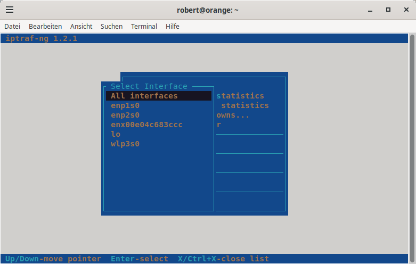Pick the enp2s0 interface
The width and height of the screenshot is (416, 264).
(125, 115)
